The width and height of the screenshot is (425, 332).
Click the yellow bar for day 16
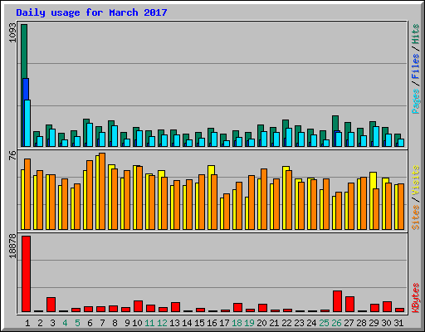211,170
